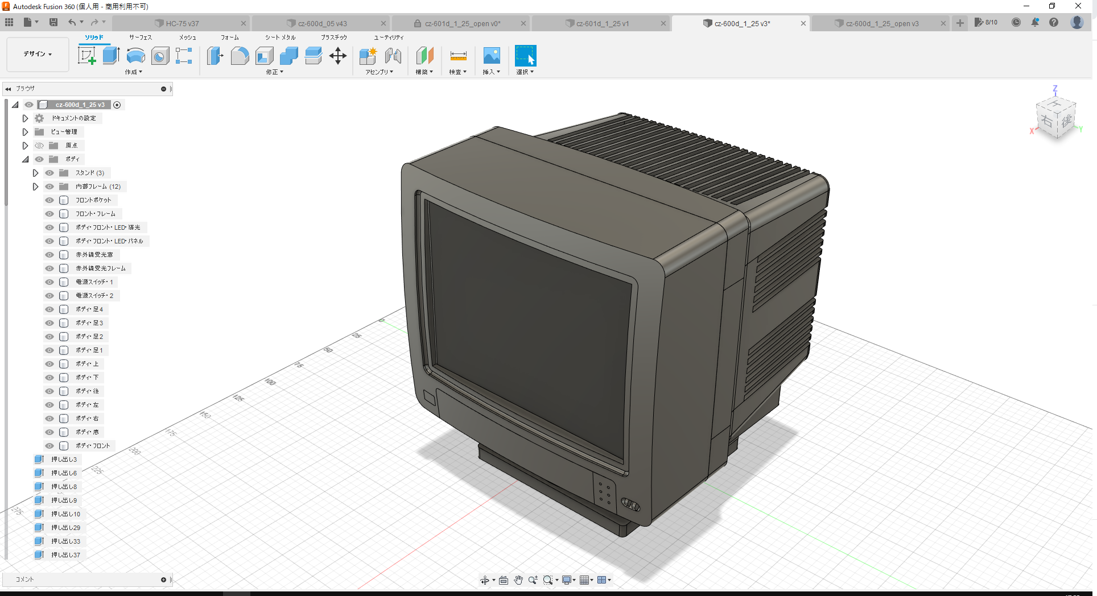1097x596 pixels.
Task: Select the Fillet tool in the Modify group
Action: pyautogui.click(x=240, y=55)
